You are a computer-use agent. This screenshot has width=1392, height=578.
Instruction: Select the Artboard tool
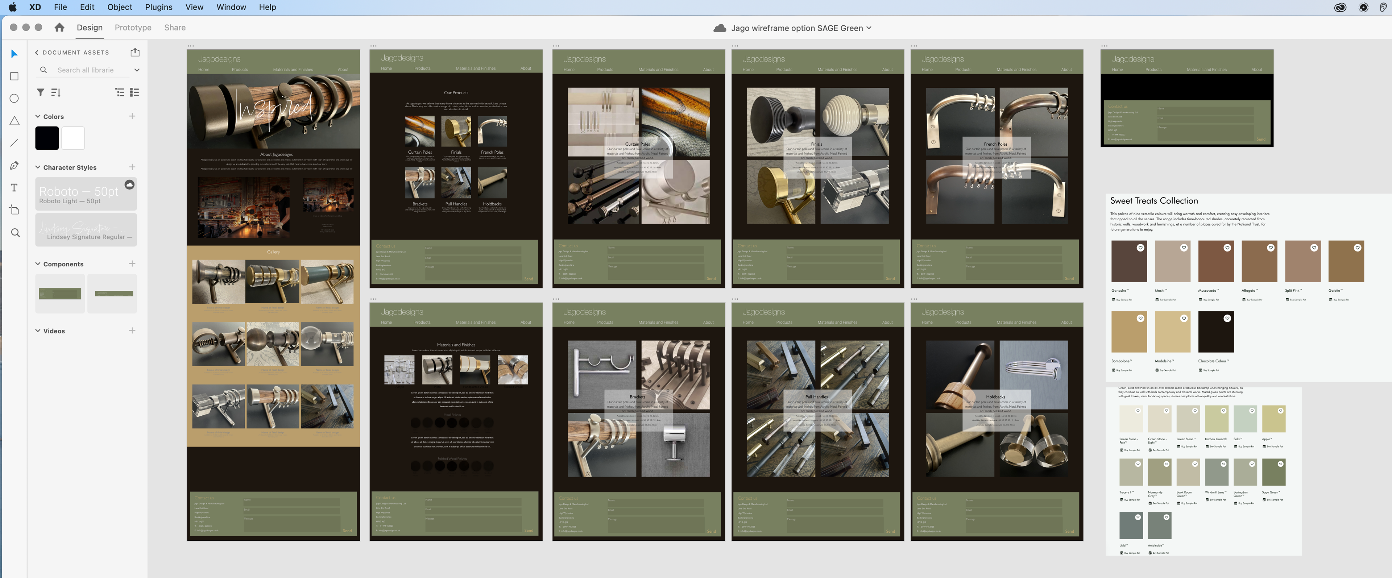14,209
